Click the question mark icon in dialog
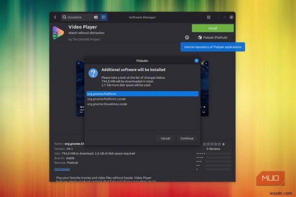Viewport: 296px width, 197px height. pyautogui.click(x=93, y=73)
